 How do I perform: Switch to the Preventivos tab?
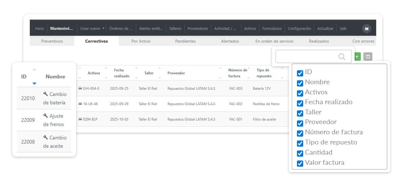tap(52, 41)
